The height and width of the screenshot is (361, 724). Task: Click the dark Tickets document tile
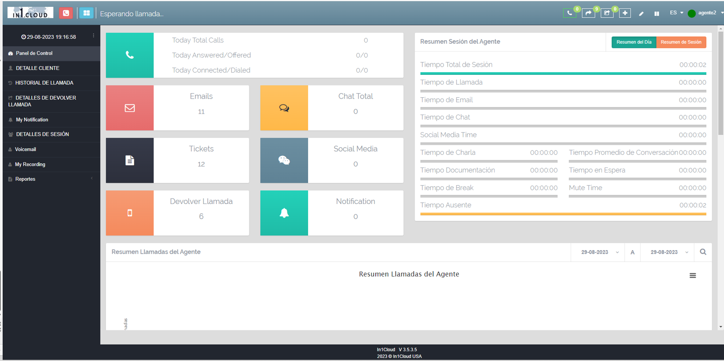click(x=130, y=160)
